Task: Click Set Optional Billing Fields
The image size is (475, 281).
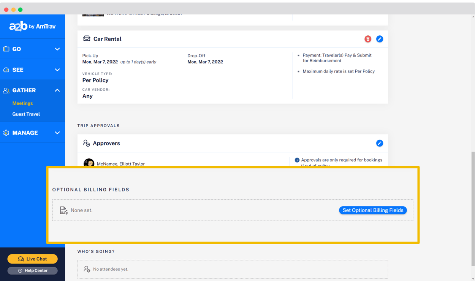Action: [373, 210]
